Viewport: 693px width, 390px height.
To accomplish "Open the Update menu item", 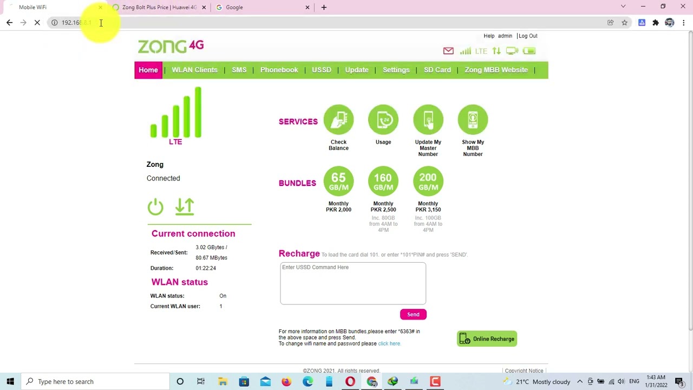I will click(x=357, y=70).
